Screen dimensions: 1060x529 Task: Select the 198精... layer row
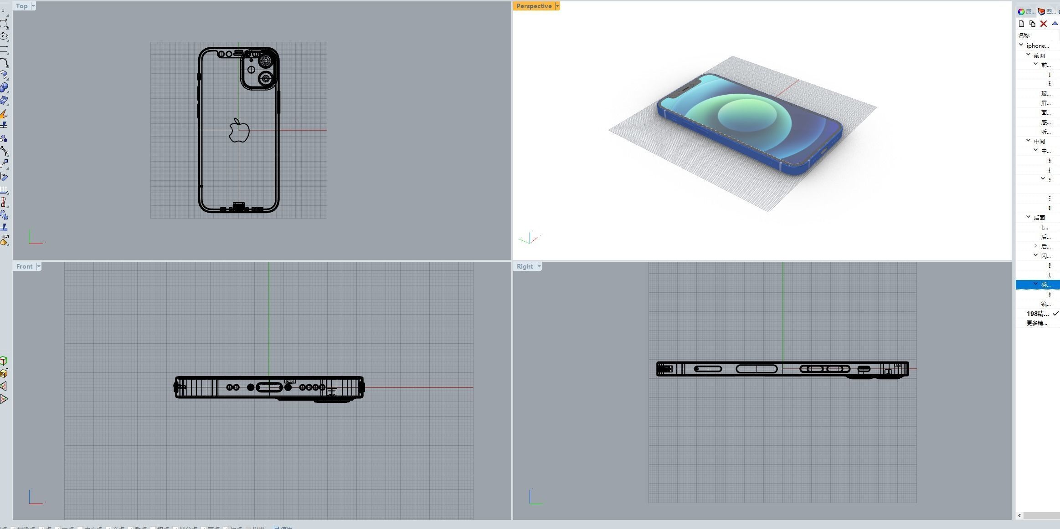pos(1038,314)
